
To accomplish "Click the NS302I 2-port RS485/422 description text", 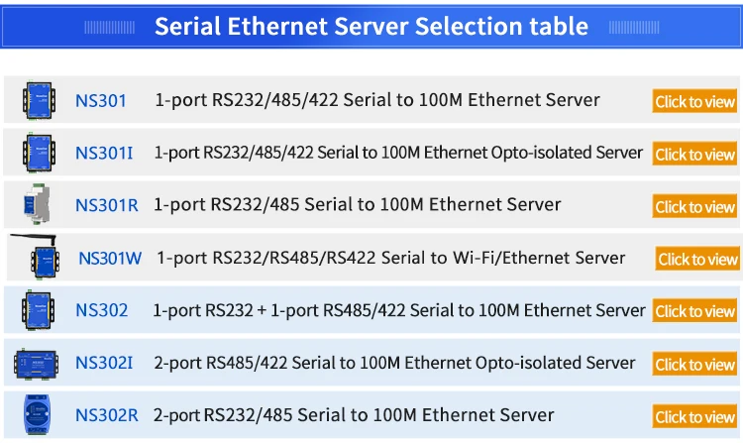I will coord(394,363).
